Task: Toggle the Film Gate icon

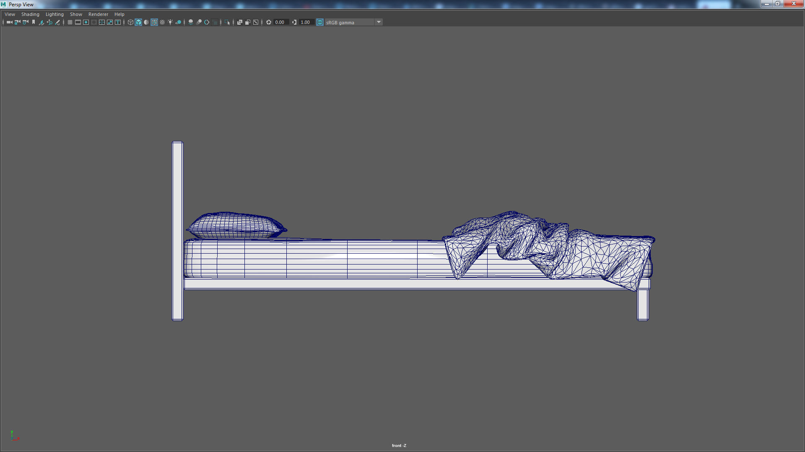Action: [x=78, y=22]
